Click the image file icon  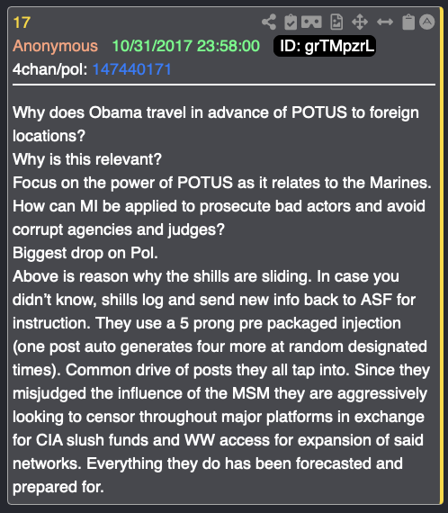coord(336,22)
